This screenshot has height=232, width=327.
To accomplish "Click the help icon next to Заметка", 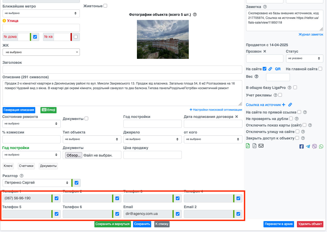I will [x=265, y=7].
